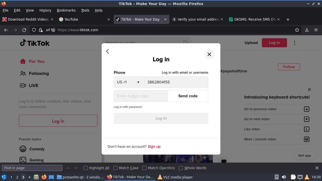Viewport: 322px width, 181px height.
Task: Open the File menu
Action: coord(6,10)
